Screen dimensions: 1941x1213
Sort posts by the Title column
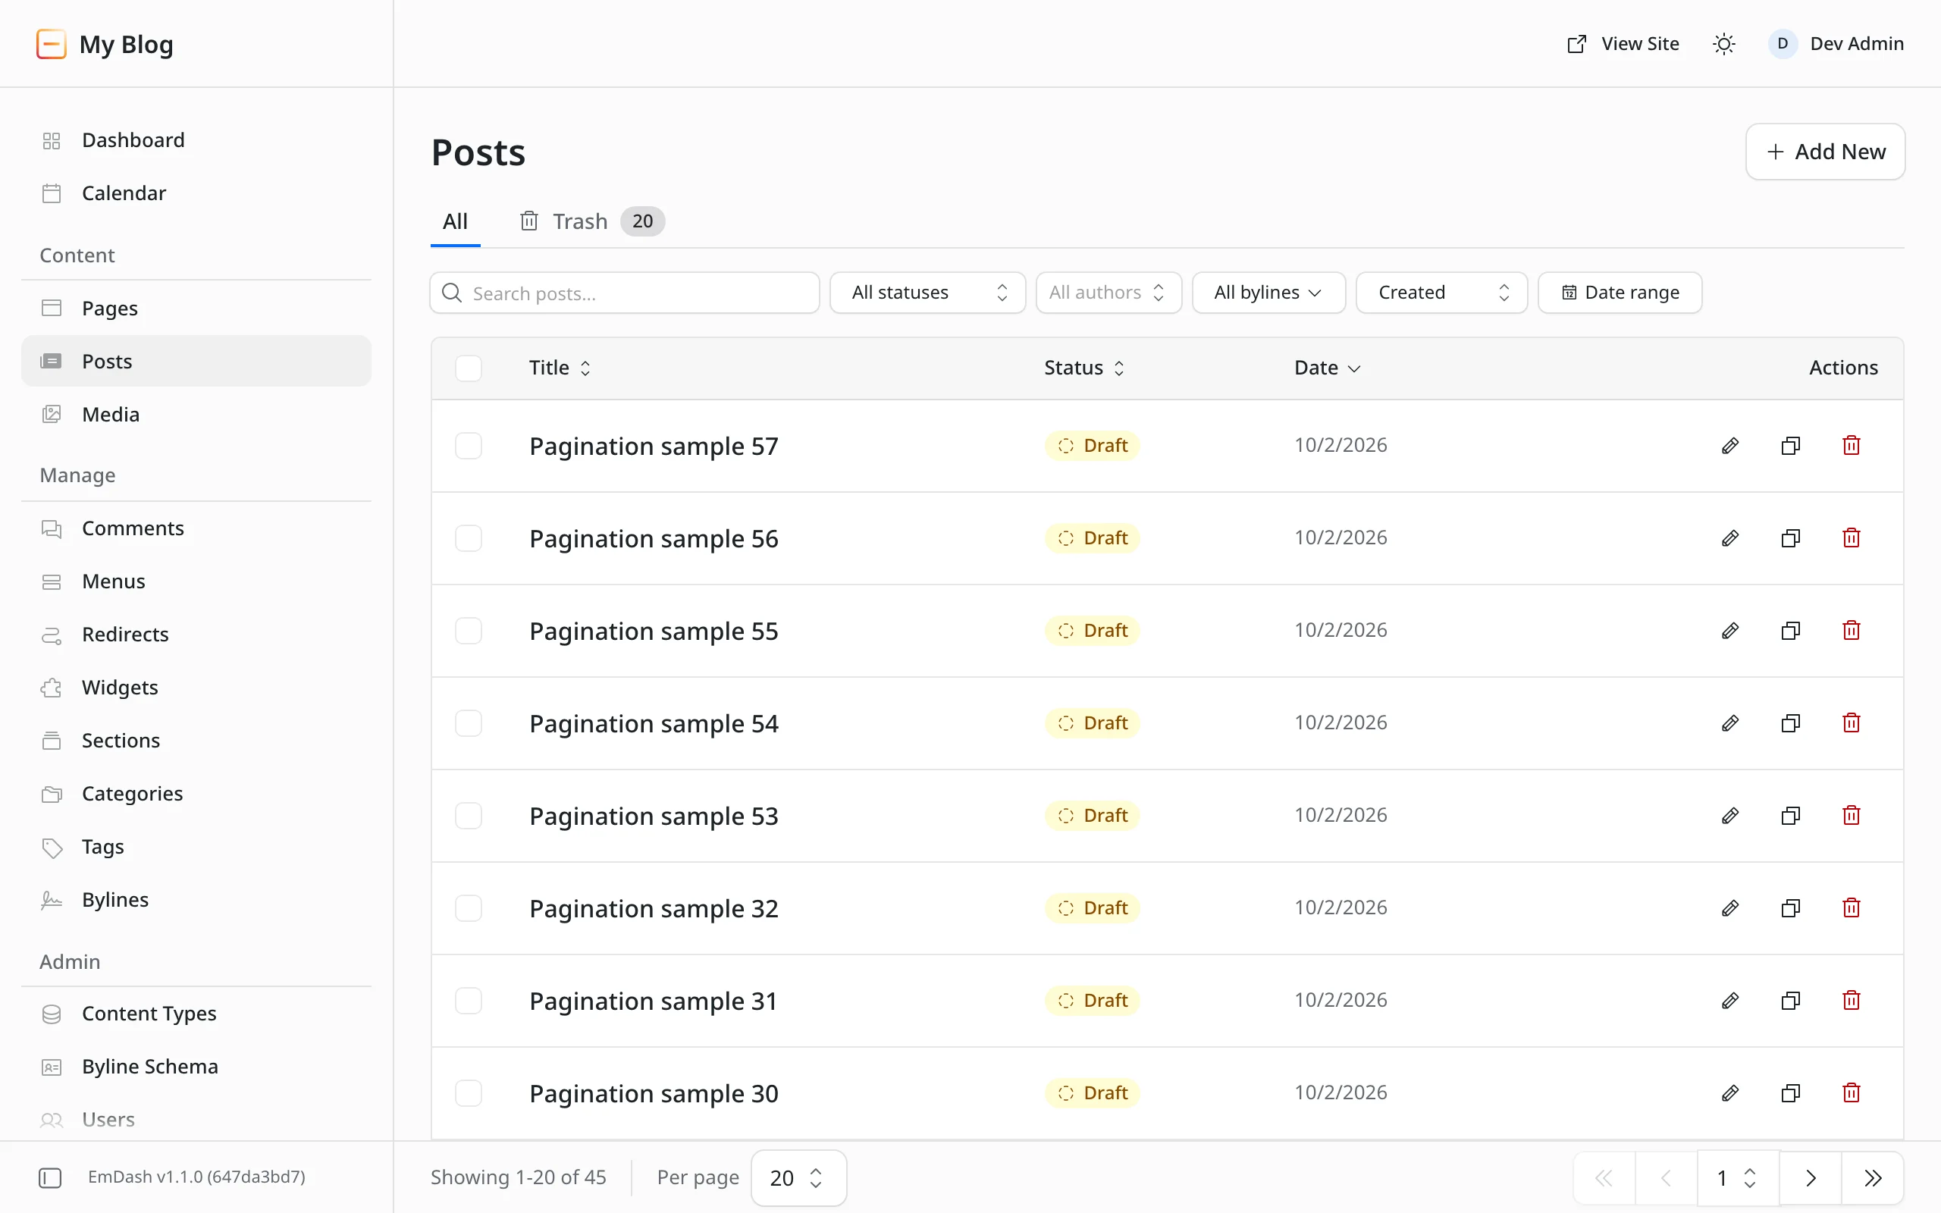[560, 368]
